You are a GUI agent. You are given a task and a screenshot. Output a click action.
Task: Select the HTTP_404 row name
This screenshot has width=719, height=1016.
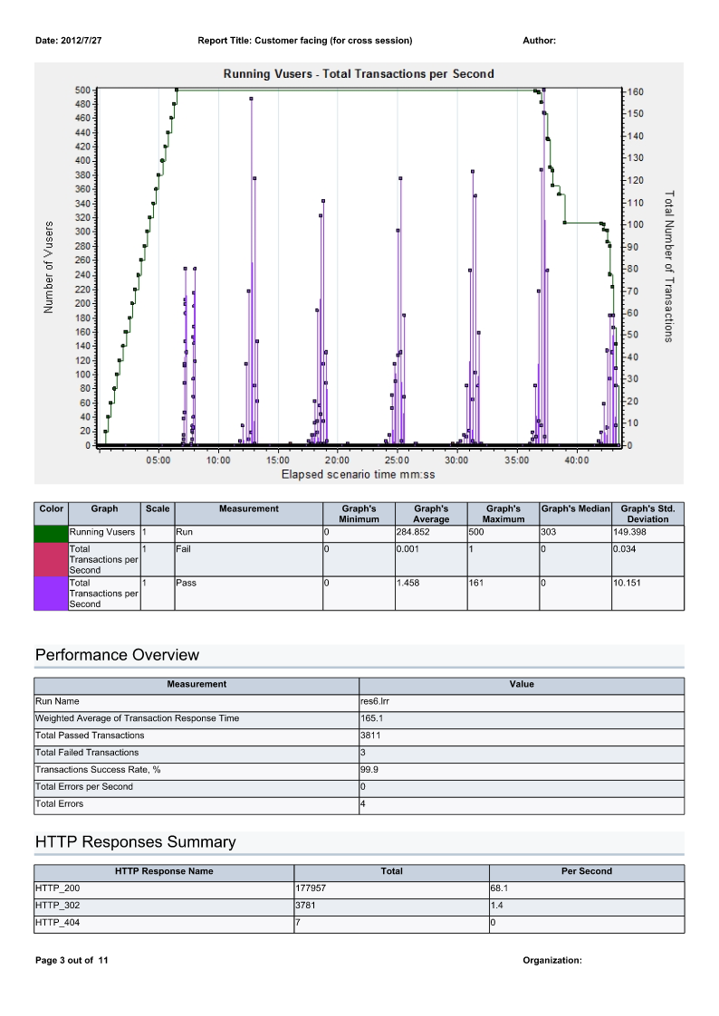(x=58, y=923)
